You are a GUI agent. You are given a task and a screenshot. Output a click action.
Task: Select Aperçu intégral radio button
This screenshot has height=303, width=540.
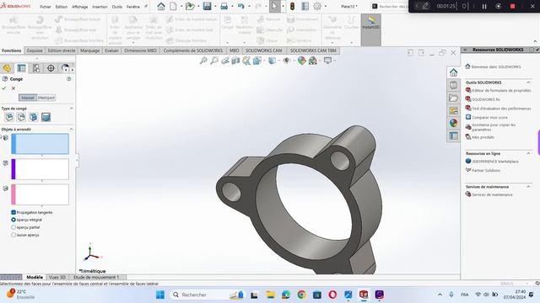13,220
